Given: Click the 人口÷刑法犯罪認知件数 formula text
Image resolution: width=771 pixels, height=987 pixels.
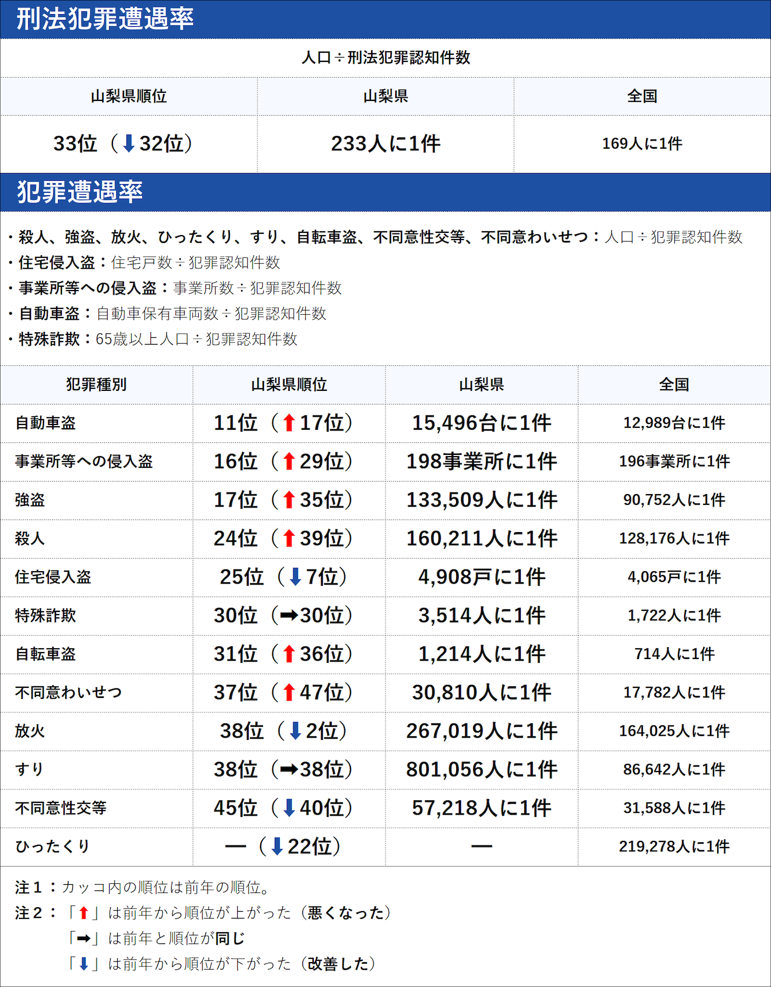Looking at the screenshot, I should [386, 58].
